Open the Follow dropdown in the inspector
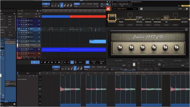 tap(10, 16)
